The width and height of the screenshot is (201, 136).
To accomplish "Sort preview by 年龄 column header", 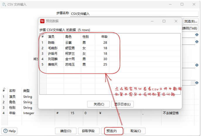I will pos(104,37).
